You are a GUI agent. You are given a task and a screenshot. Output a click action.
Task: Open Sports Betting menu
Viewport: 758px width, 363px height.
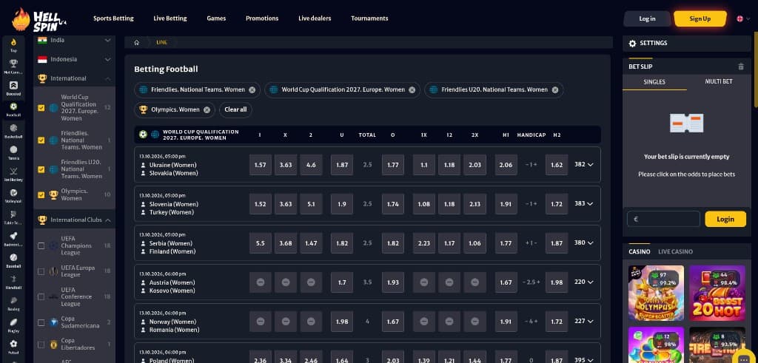(x=113, y=18)
